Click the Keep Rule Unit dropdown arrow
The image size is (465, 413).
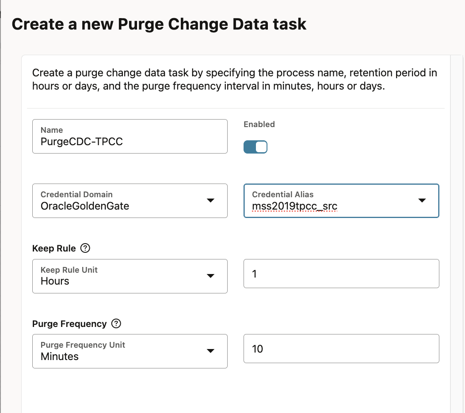211,276
